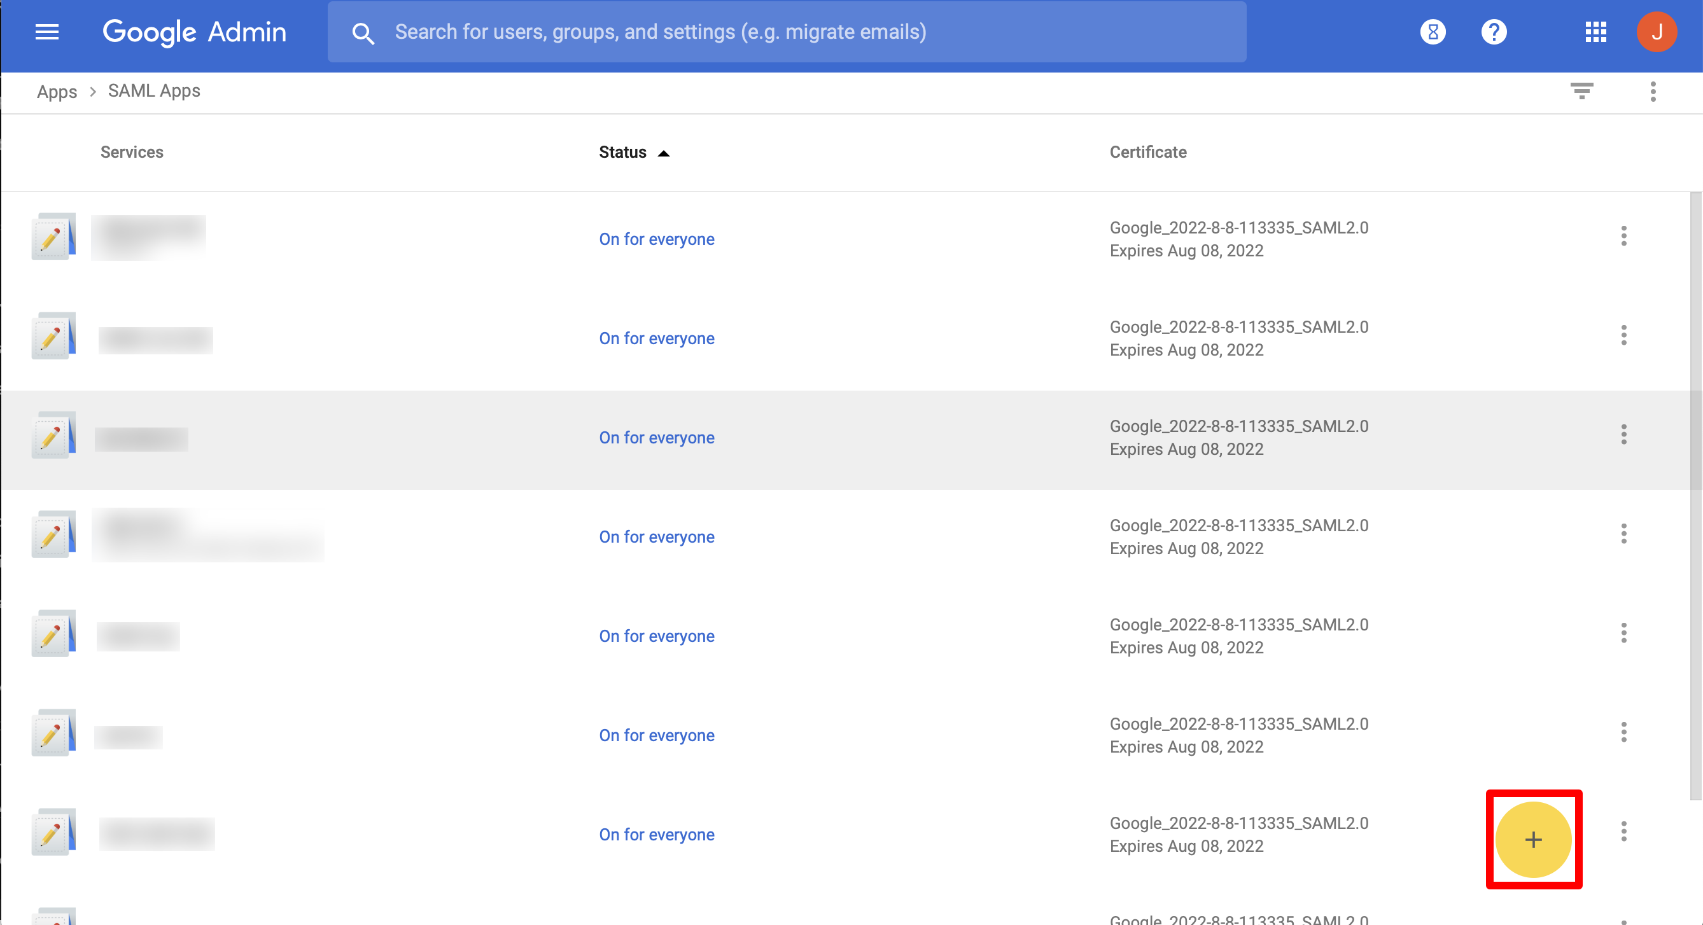Click second row's On for everyone status

[x=657, y=338]
